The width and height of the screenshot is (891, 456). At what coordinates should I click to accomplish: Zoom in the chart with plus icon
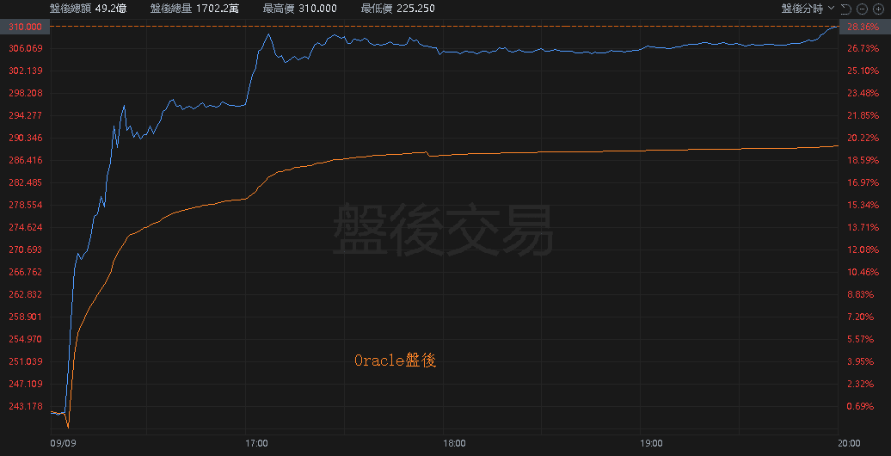[877, 9]
